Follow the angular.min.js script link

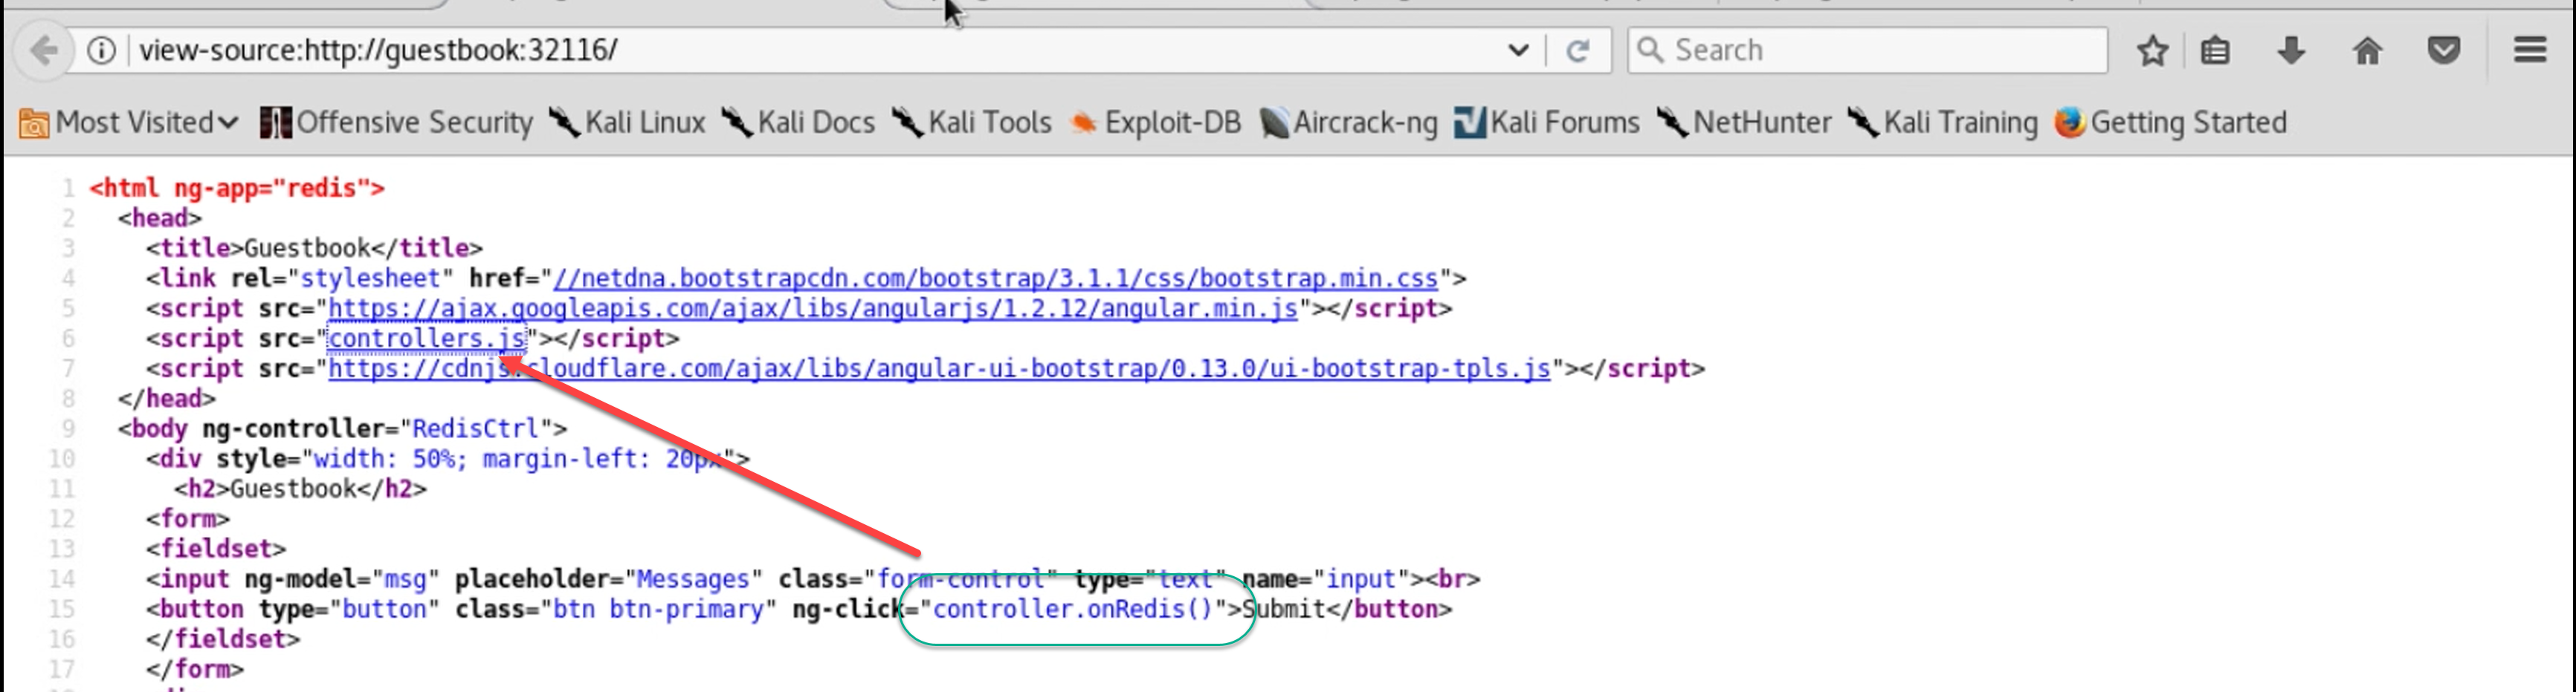pyautogui.click(x=813, y=309)
